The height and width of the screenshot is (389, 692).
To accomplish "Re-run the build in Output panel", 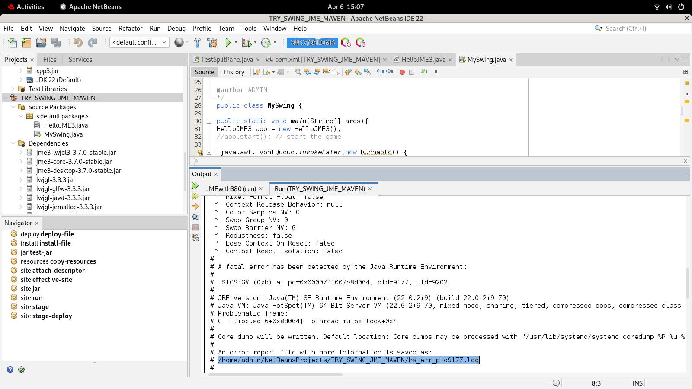I will (195, 186).
